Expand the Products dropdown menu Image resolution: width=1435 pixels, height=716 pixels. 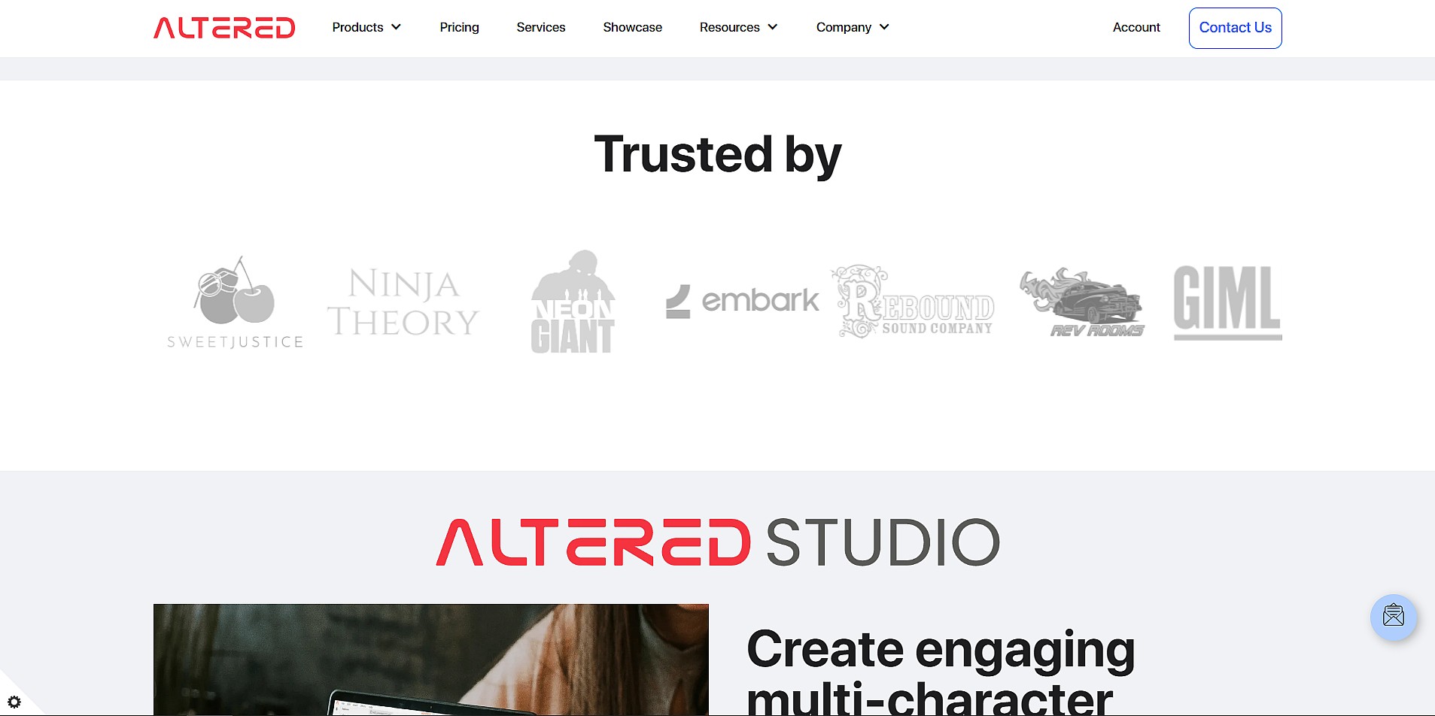(366, 28)
